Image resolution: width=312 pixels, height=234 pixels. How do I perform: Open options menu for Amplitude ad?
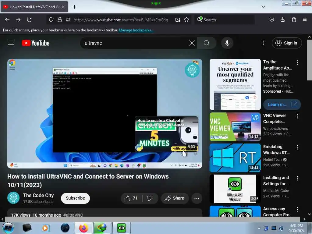point(297,62)
